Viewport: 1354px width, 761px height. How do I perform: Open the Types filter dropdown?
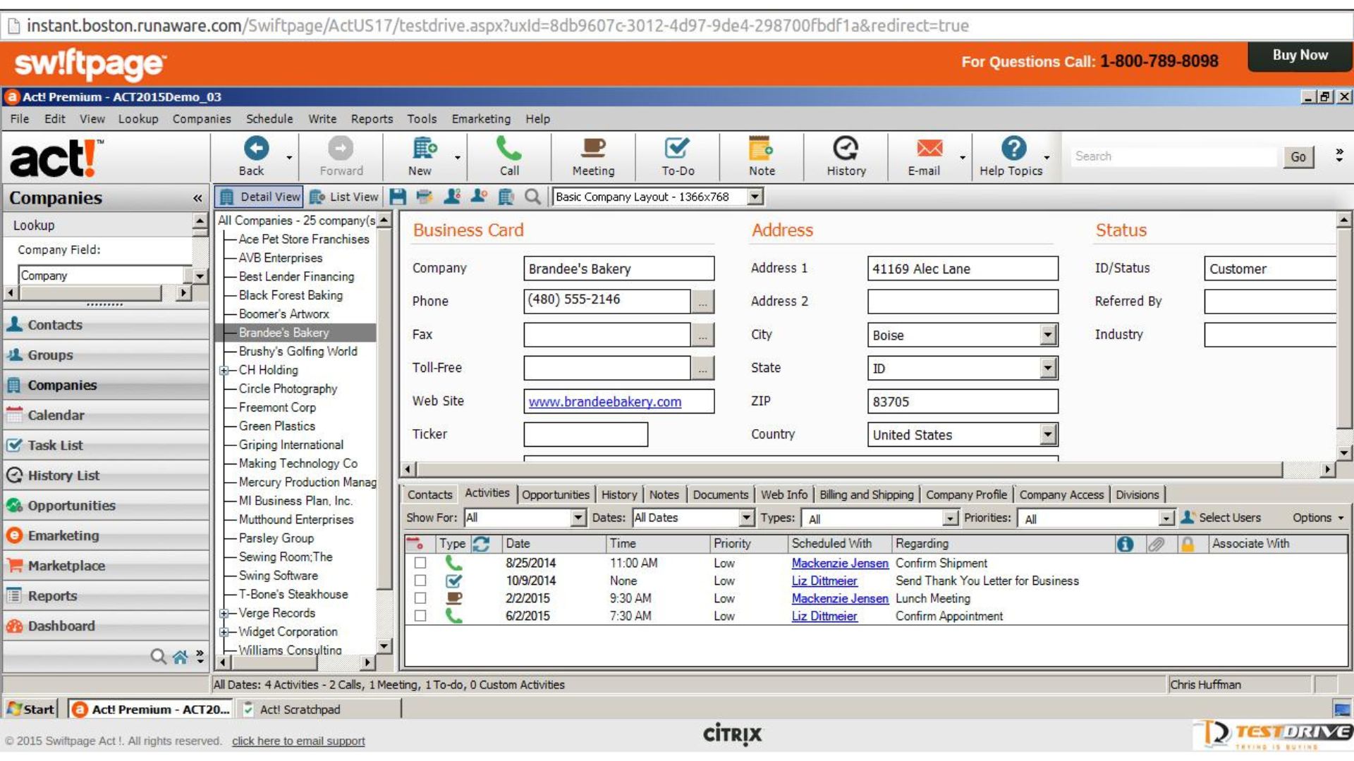951,519
